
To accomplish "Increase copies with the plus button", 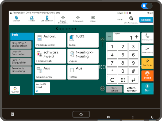I will click(x=136, y=37).
